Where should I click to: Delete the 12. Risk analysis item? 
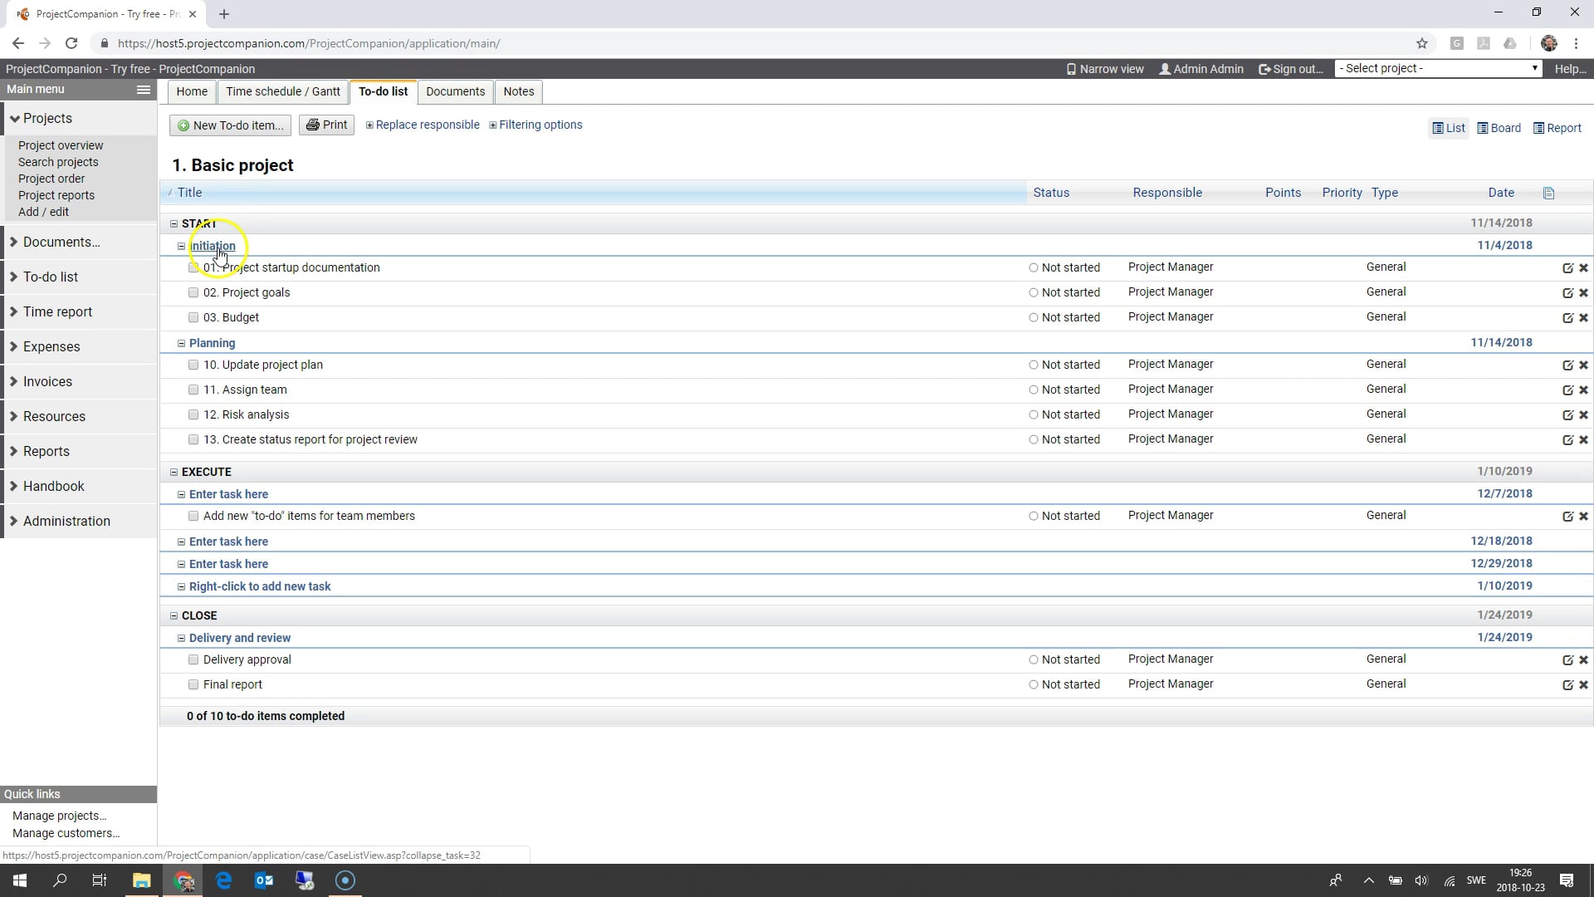[x=1583, y=414]
